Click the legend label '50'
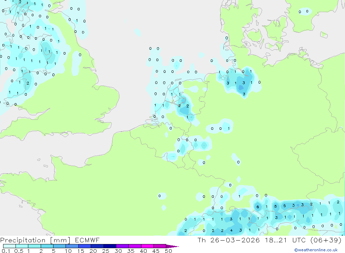The width and height of the screenshot is (345, 253). (x=168, y=251)
